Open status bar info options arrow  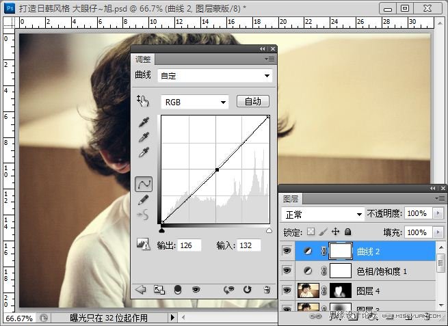(172, 317)
